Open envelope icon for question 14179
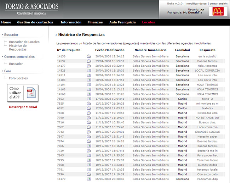 89,179
